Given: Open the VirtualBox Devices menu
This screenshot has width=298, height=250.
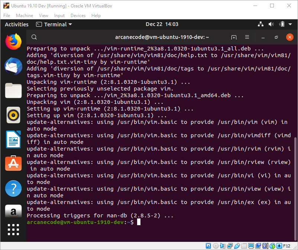Looking at the screenshot, I should click(78, 16).
